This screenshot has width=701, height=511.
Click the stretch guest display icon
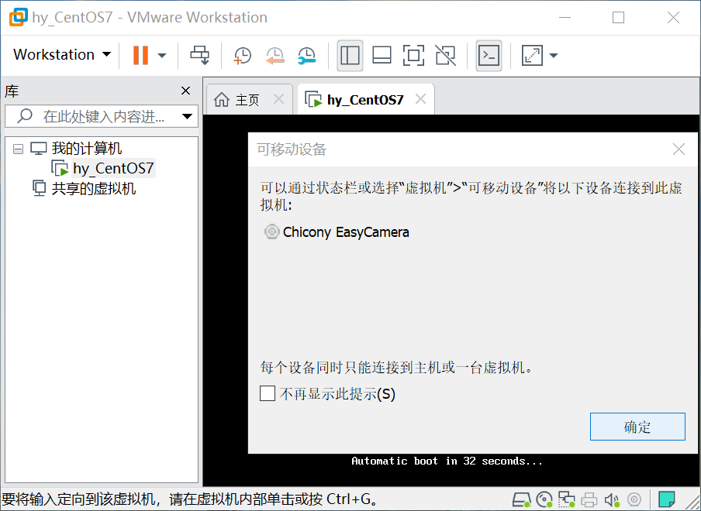pyautogui.click(x=532, y=55)
